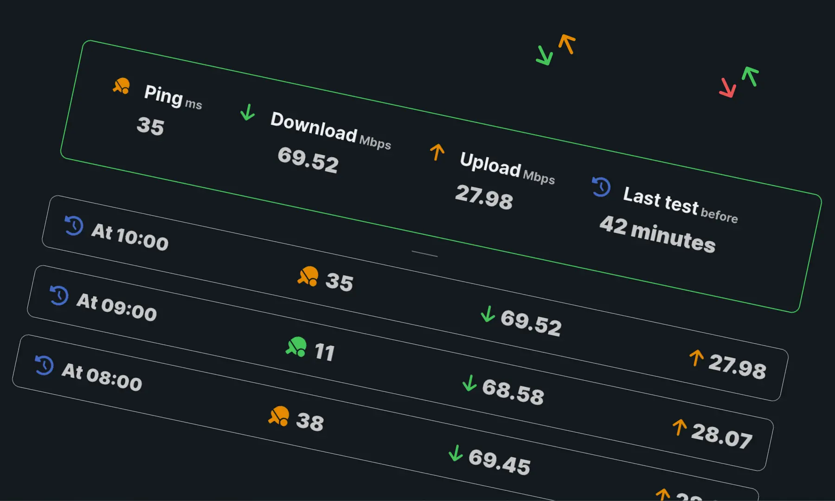The width and height of the screenshot is (835, 501).
Task: Click the small divider handle below summary
Action: [424, 254]
